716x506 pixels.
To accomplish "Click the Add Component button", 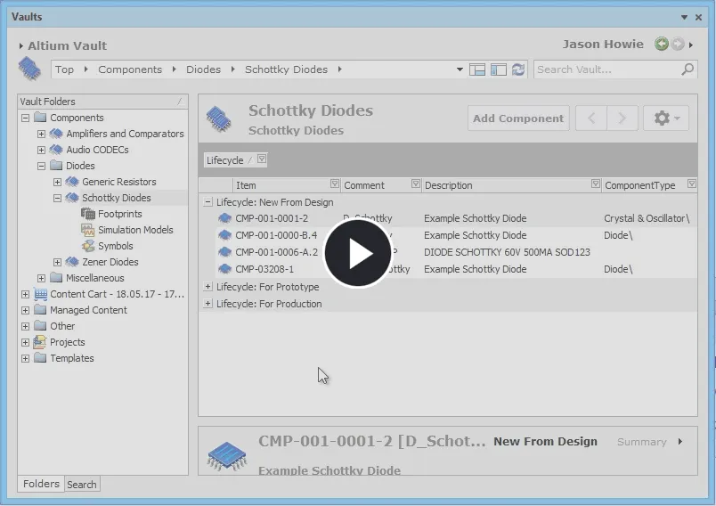I will (518, 118).
